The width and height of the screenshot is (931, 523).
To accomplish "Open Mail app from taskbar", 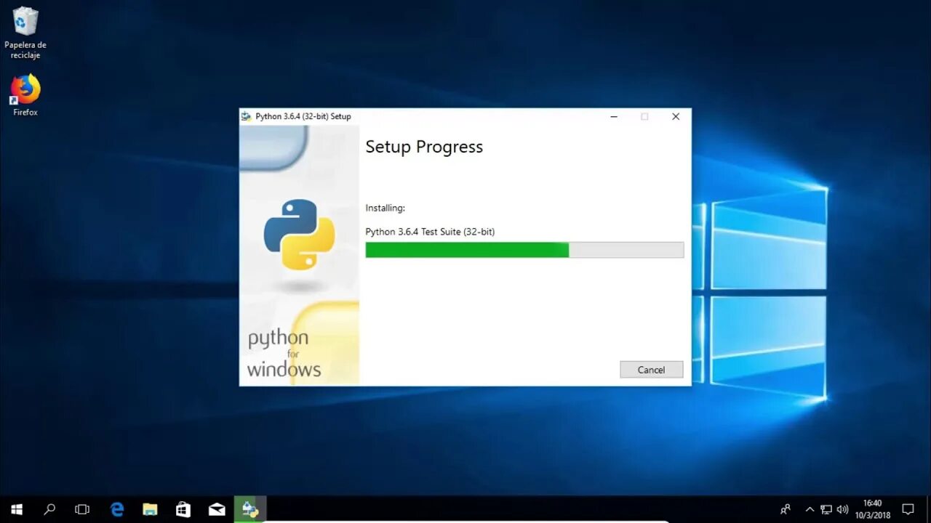I will 217,509.
